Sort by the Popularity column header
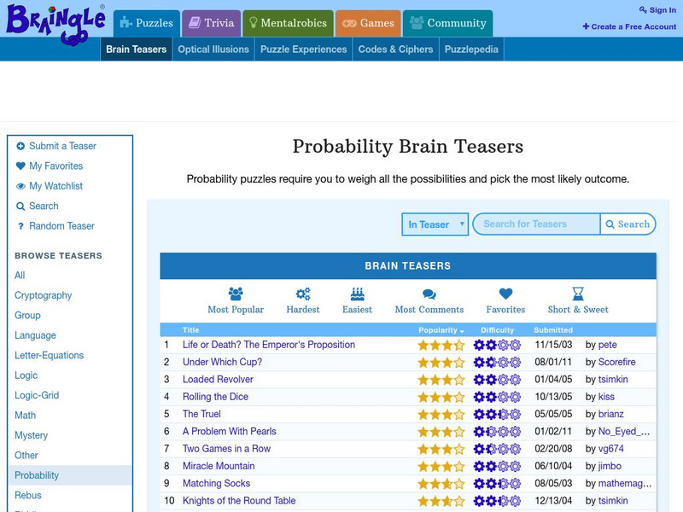The height and width of the screenshot is (512, 683). [441, 330]
